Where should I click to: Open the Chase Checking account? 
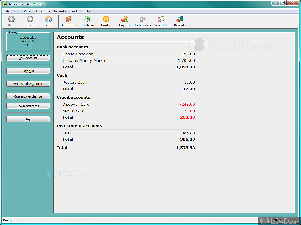(78, 54)
